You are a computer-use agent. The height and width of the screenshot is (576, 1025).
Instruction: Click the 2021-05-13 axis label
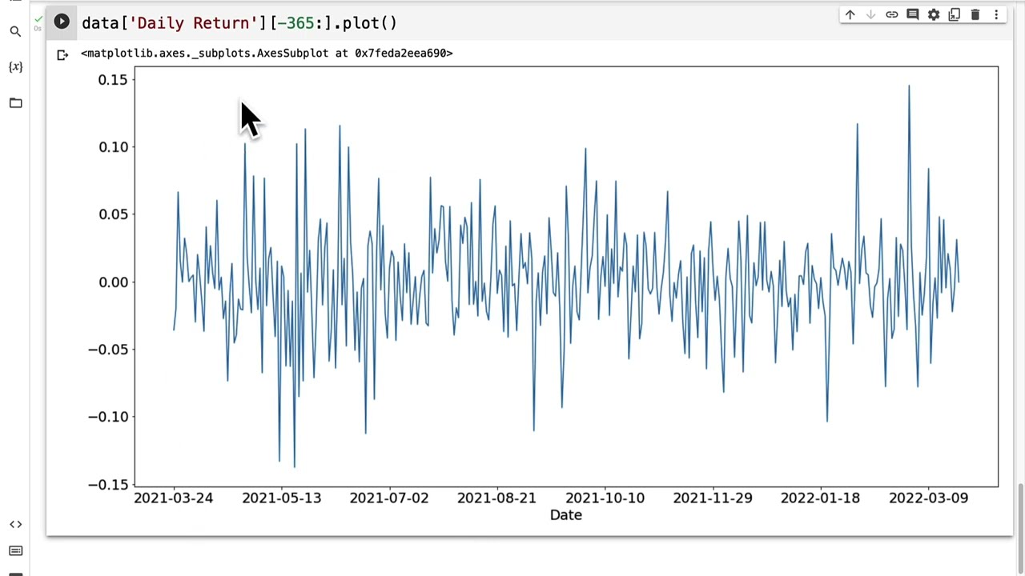pos(281,498)
